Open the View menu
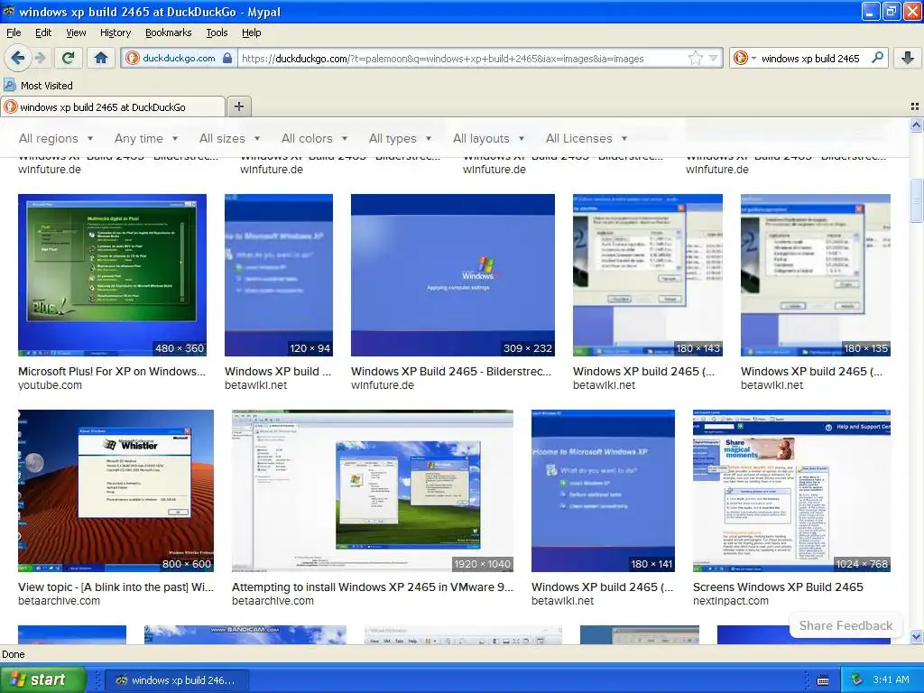Screen dimensions: 924x693 [x=76, y=32]
